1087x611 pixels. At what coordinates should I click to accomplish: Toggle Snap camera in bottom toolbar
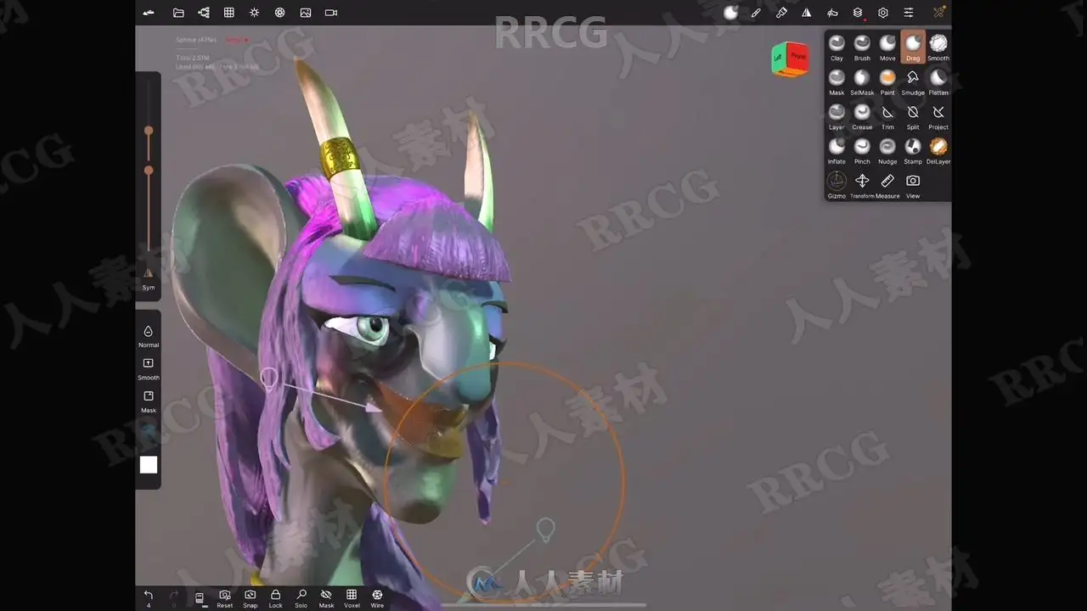click(250, 598)
